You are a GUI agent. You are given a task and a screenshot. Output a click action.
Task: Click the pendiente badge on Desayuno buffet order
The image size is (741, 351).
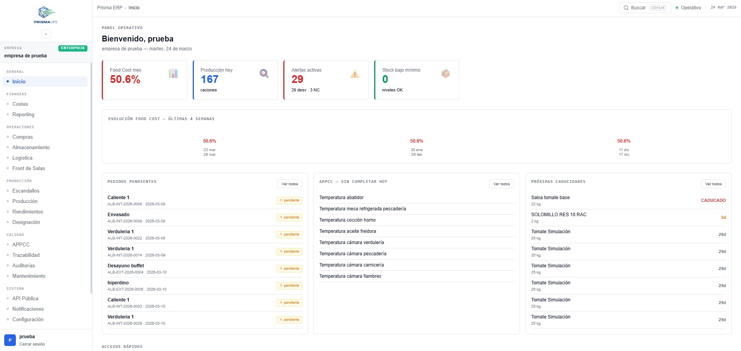[289, 268]
